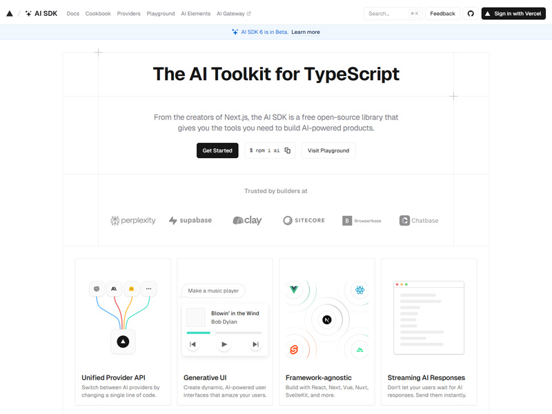Viewport: 552px width, 414px height.
Task: Click the Anthropic provider icon
Action: 113,288
